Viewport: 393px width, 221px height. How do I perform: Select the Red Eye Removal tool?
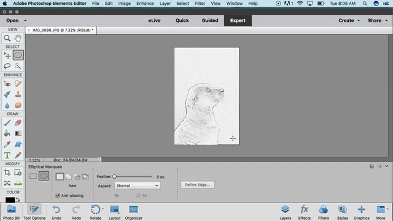pyautogui.click(x=7, y=83)
